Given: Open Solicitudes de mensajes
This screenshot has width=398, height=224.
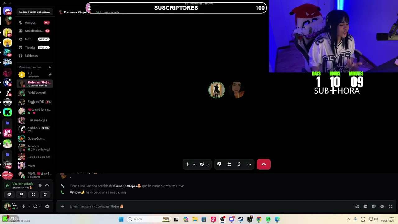Looking at the screenshot, I should [x=35, y=31].
